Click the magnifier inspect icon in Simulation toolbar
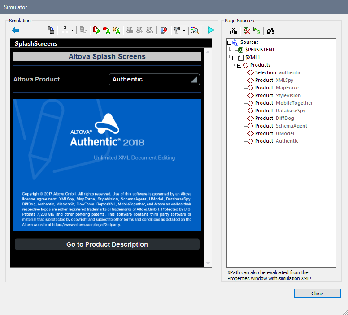Screen dimensions: 348x315 click(x=195, y=30)
